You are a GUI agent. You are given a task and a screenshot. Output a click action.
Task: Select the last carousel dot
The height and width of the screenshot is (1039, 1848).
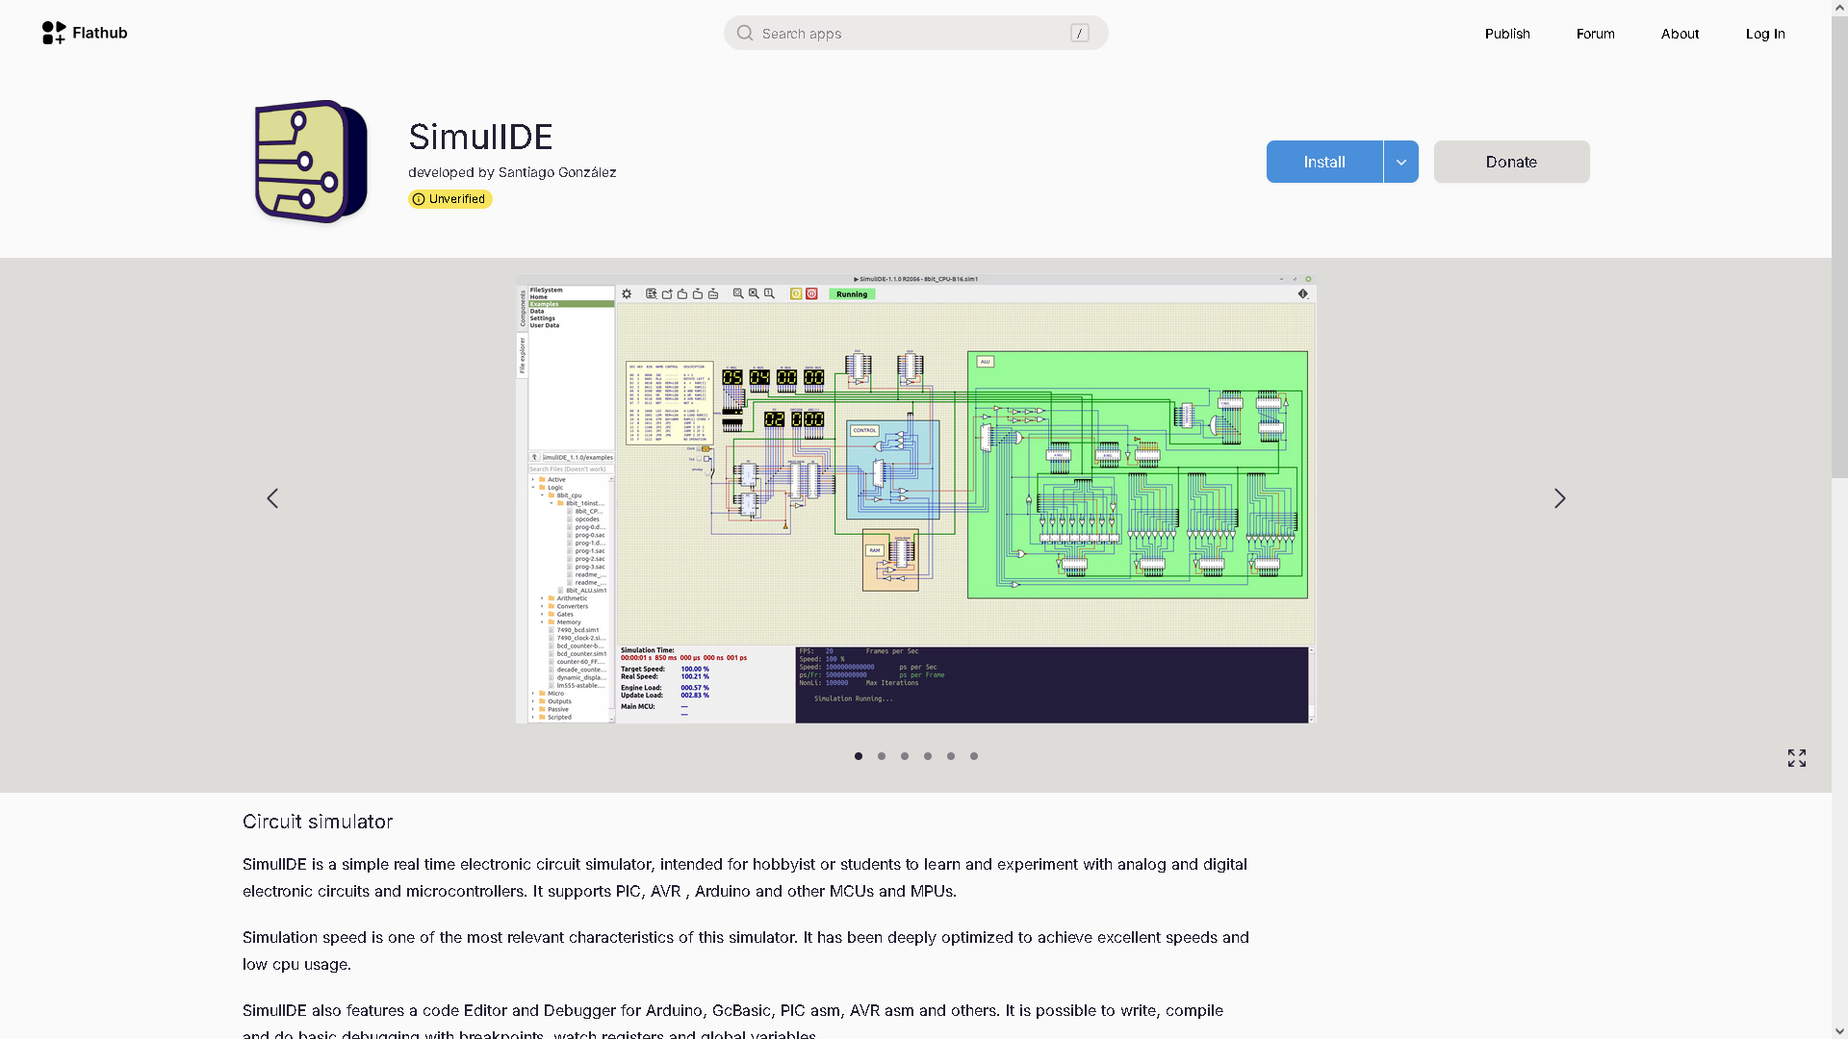[x=974, y=756]
